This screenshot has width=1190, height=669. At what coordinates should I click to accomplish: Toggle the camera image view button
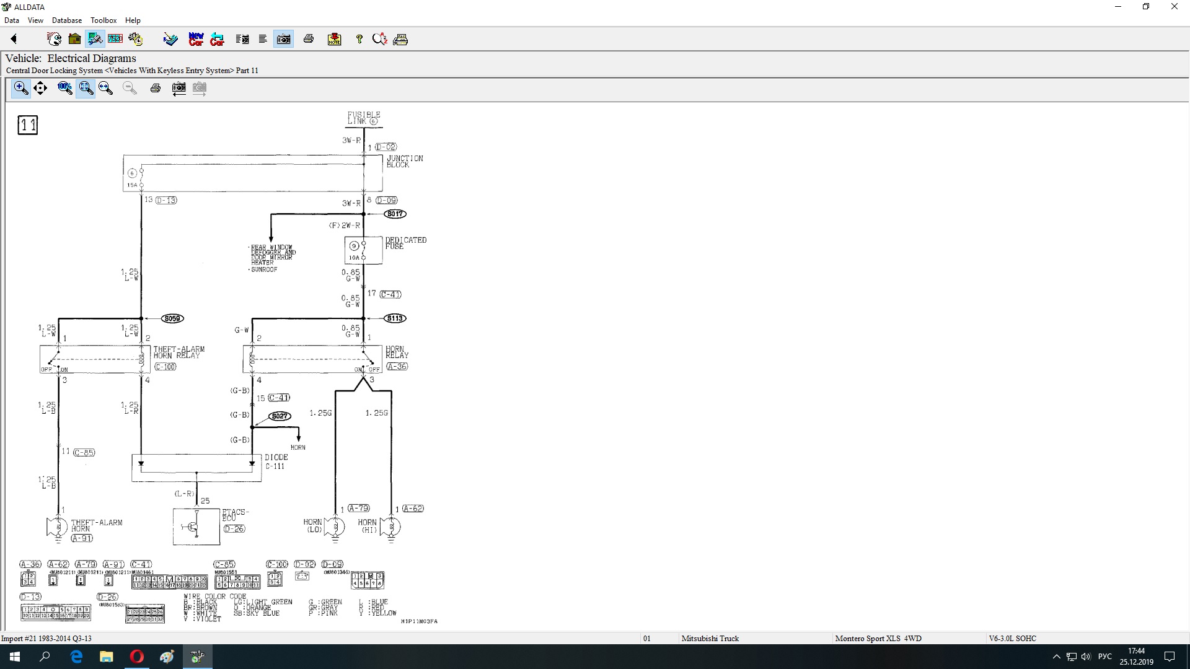point(283,39)
